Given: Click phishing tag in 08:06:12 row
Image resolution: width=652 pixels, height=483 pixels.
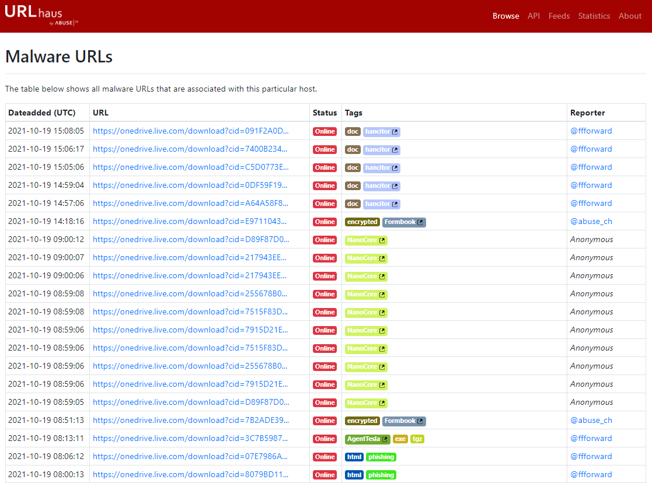Looking at the screenshot, I should tap(381, 457).
